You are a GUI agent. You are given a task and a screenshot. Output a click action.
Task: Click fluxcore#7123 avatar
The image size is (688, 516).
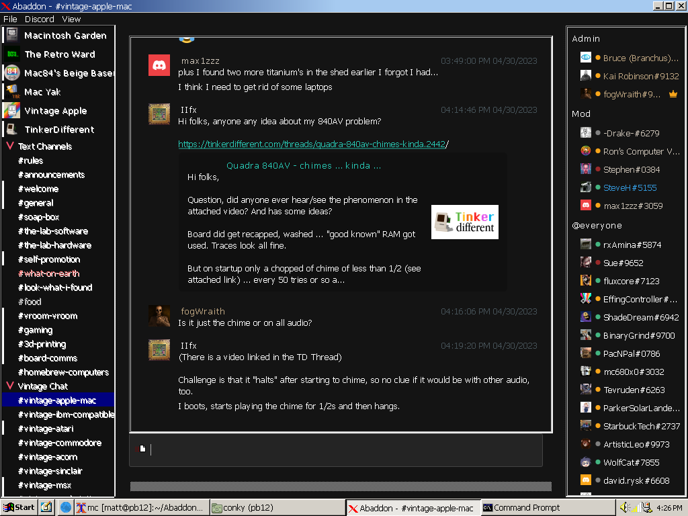point(586,280)
